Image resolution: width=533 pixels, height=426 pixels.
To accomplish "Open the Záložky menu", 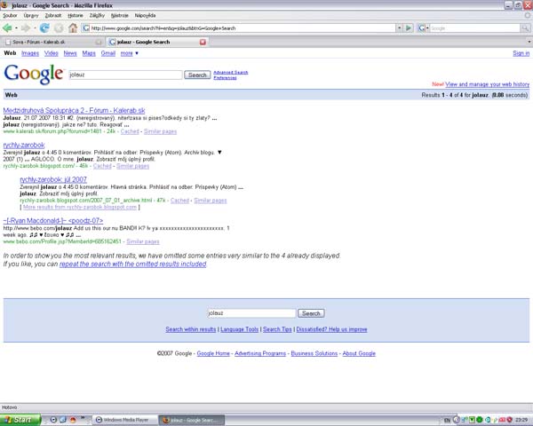I will pos(97,15).
